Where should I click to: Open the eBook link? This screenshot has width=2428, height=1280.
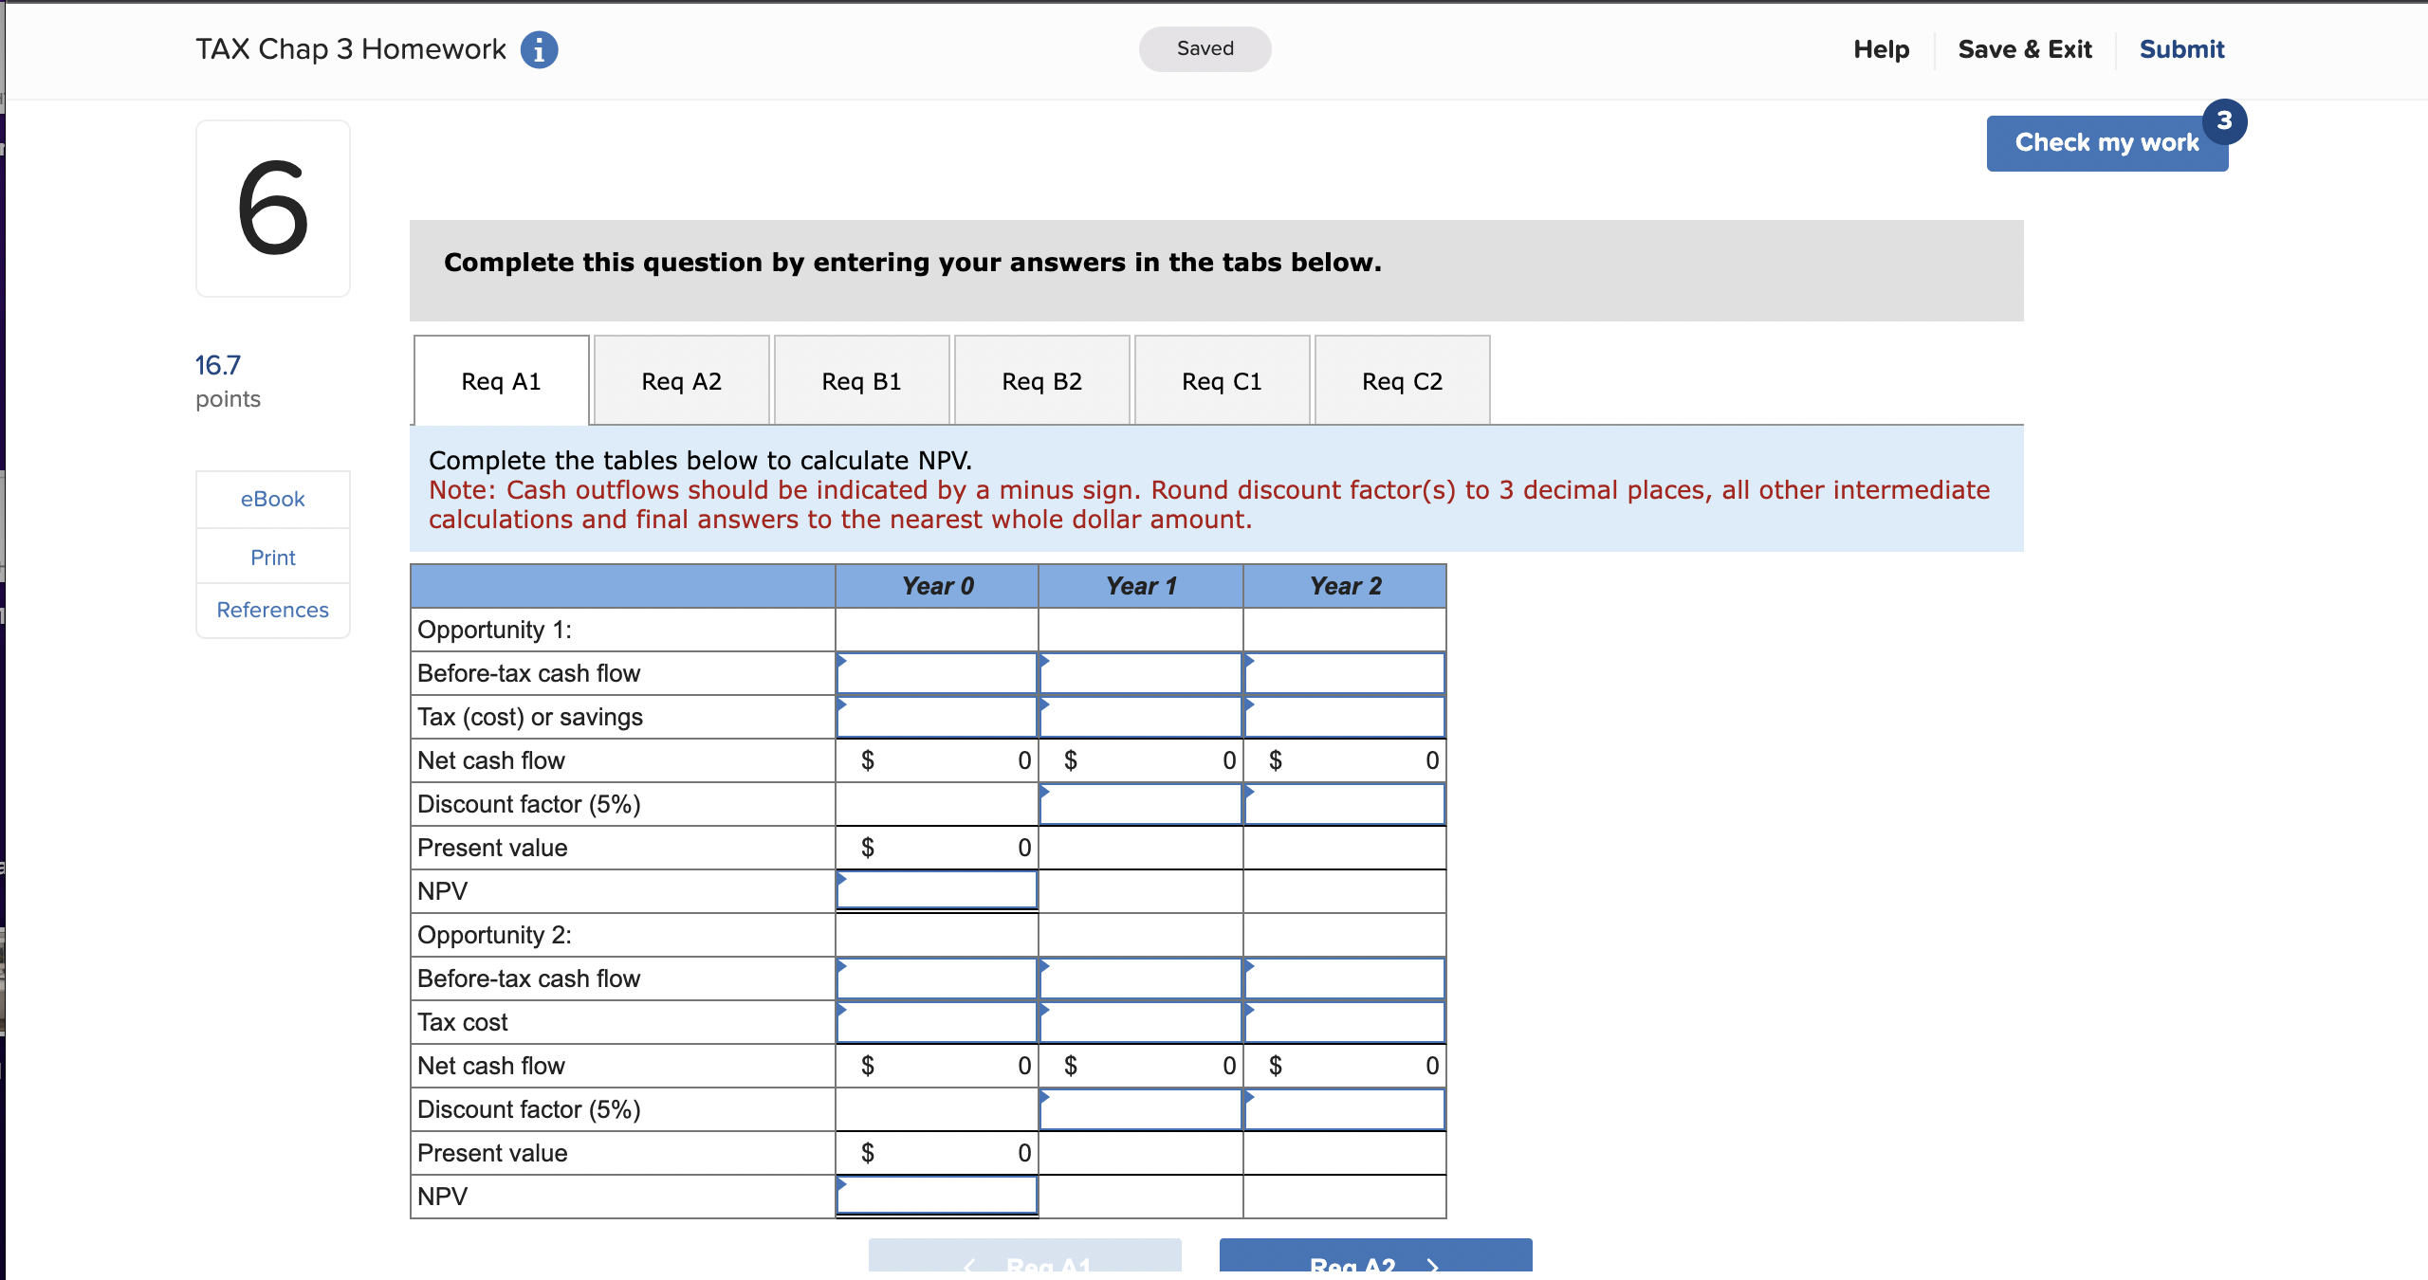(272, 499)
